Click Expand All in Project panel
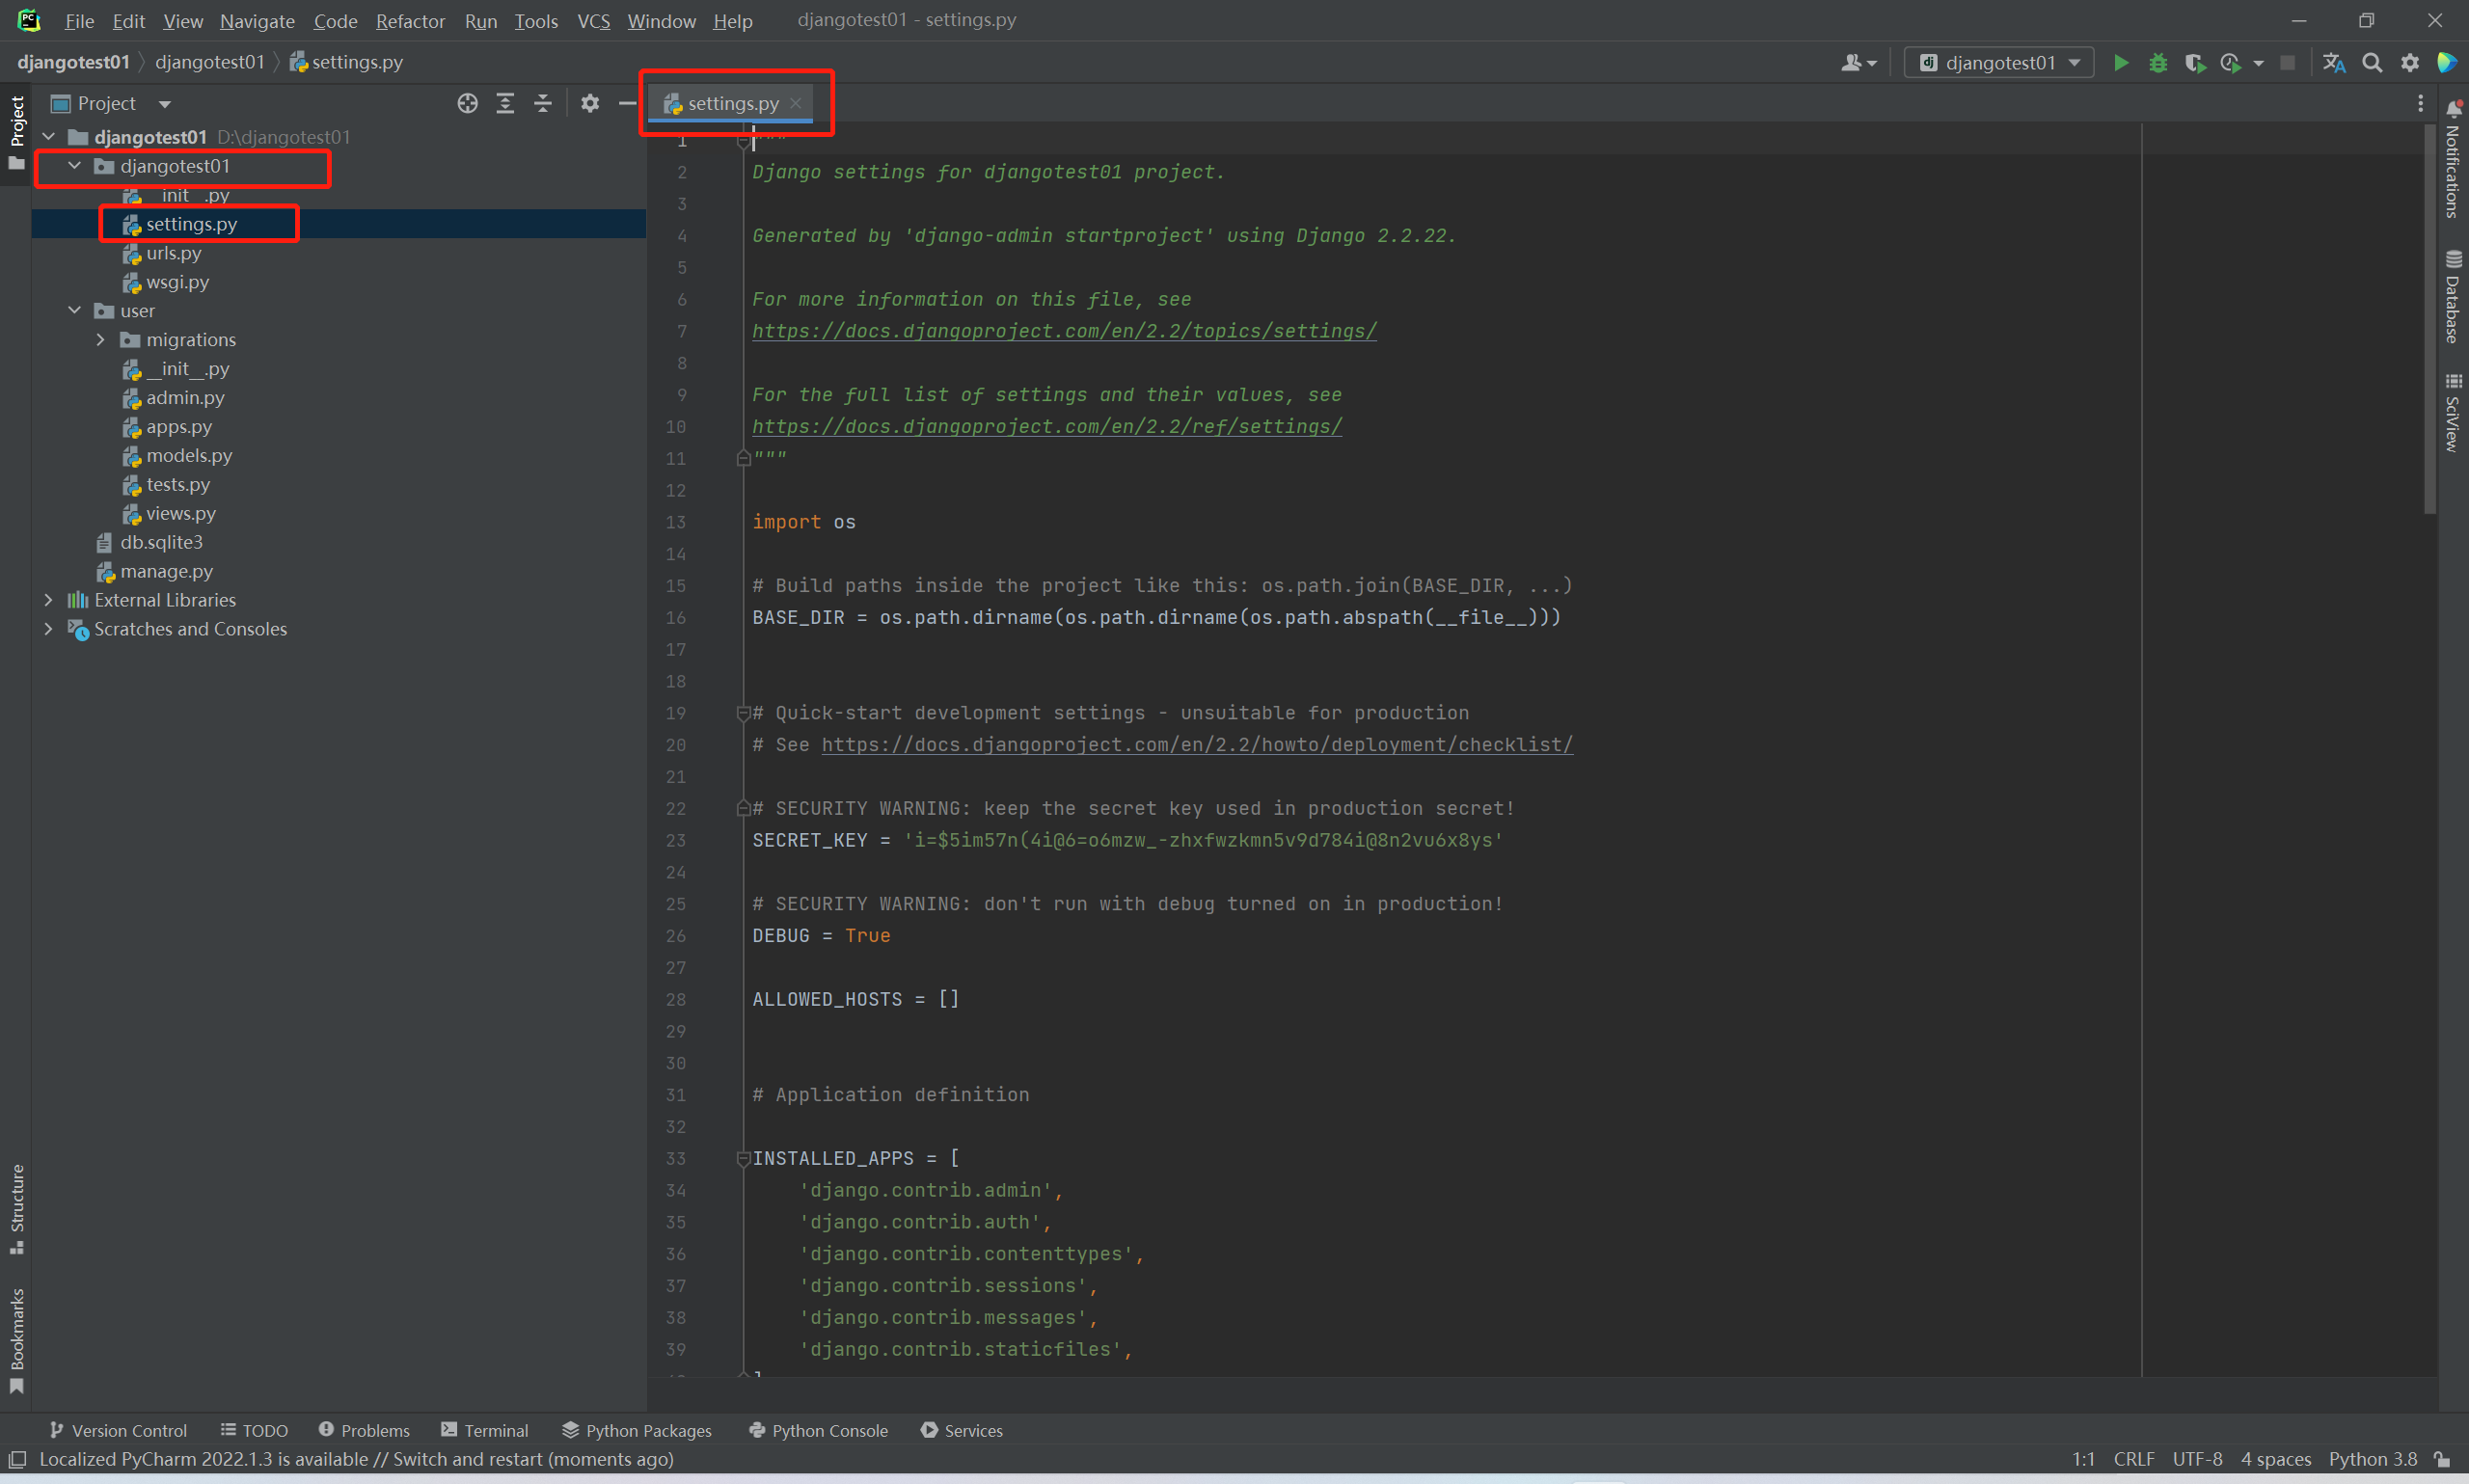The width and height of the screenshot is (2469, 1484). click(505, 103)
